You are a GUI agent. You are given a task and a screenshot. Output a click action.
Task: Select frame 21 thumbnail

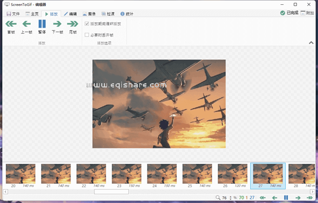pyautogui.click(x=56, y=176)
